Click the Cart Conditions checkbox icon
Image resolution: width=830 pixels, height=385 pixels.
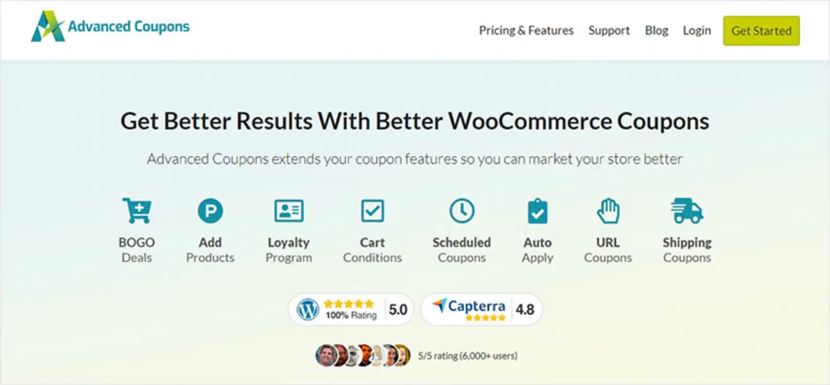point(372,211)
